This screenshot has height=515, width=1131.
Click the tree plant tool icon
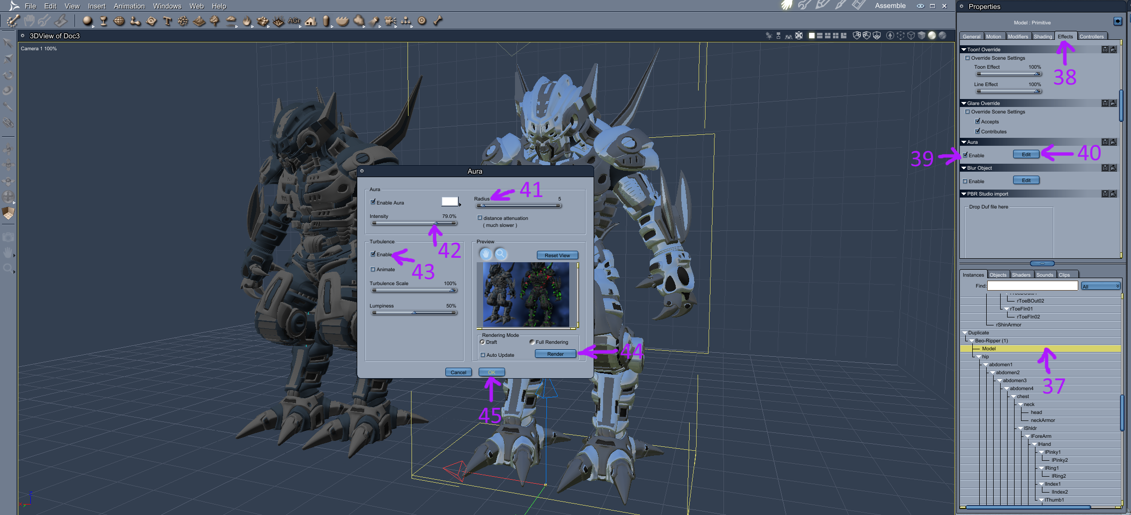pos(214,21)
